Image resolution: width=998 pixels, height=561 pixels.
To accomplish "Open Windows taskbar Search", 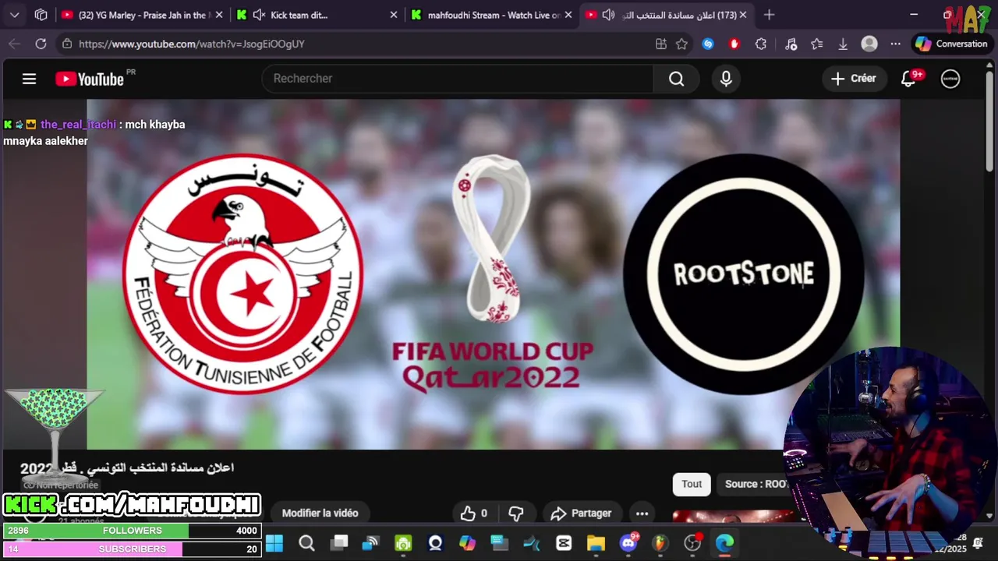I will coord(306,543).
